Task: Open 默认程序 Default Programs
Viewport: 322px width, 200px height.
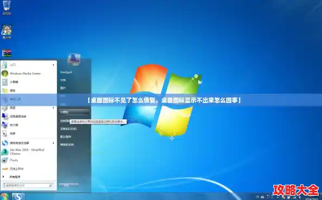Action: 66,137
